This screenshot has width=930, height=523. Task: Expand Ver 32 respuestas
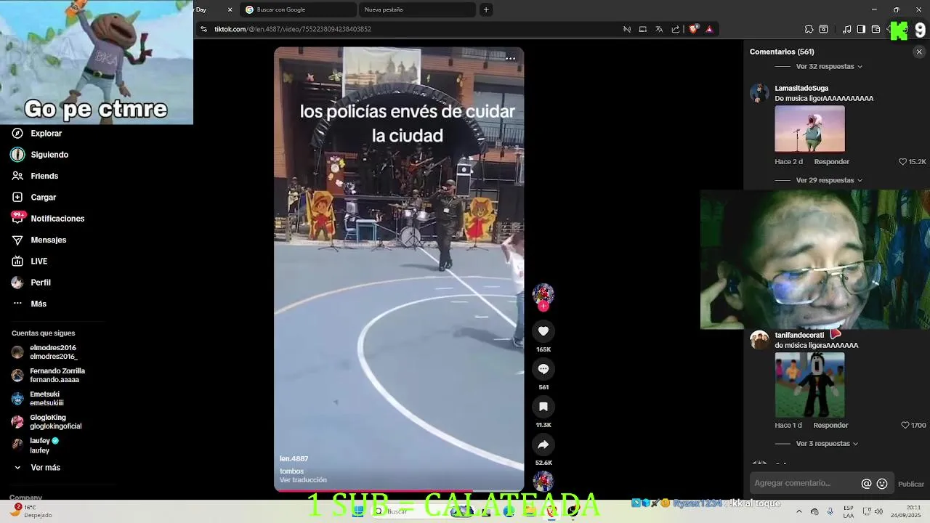[829, 67]
